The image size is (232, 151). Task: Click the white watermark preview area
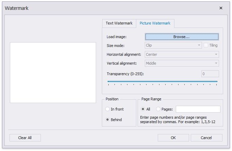point(53,72)
